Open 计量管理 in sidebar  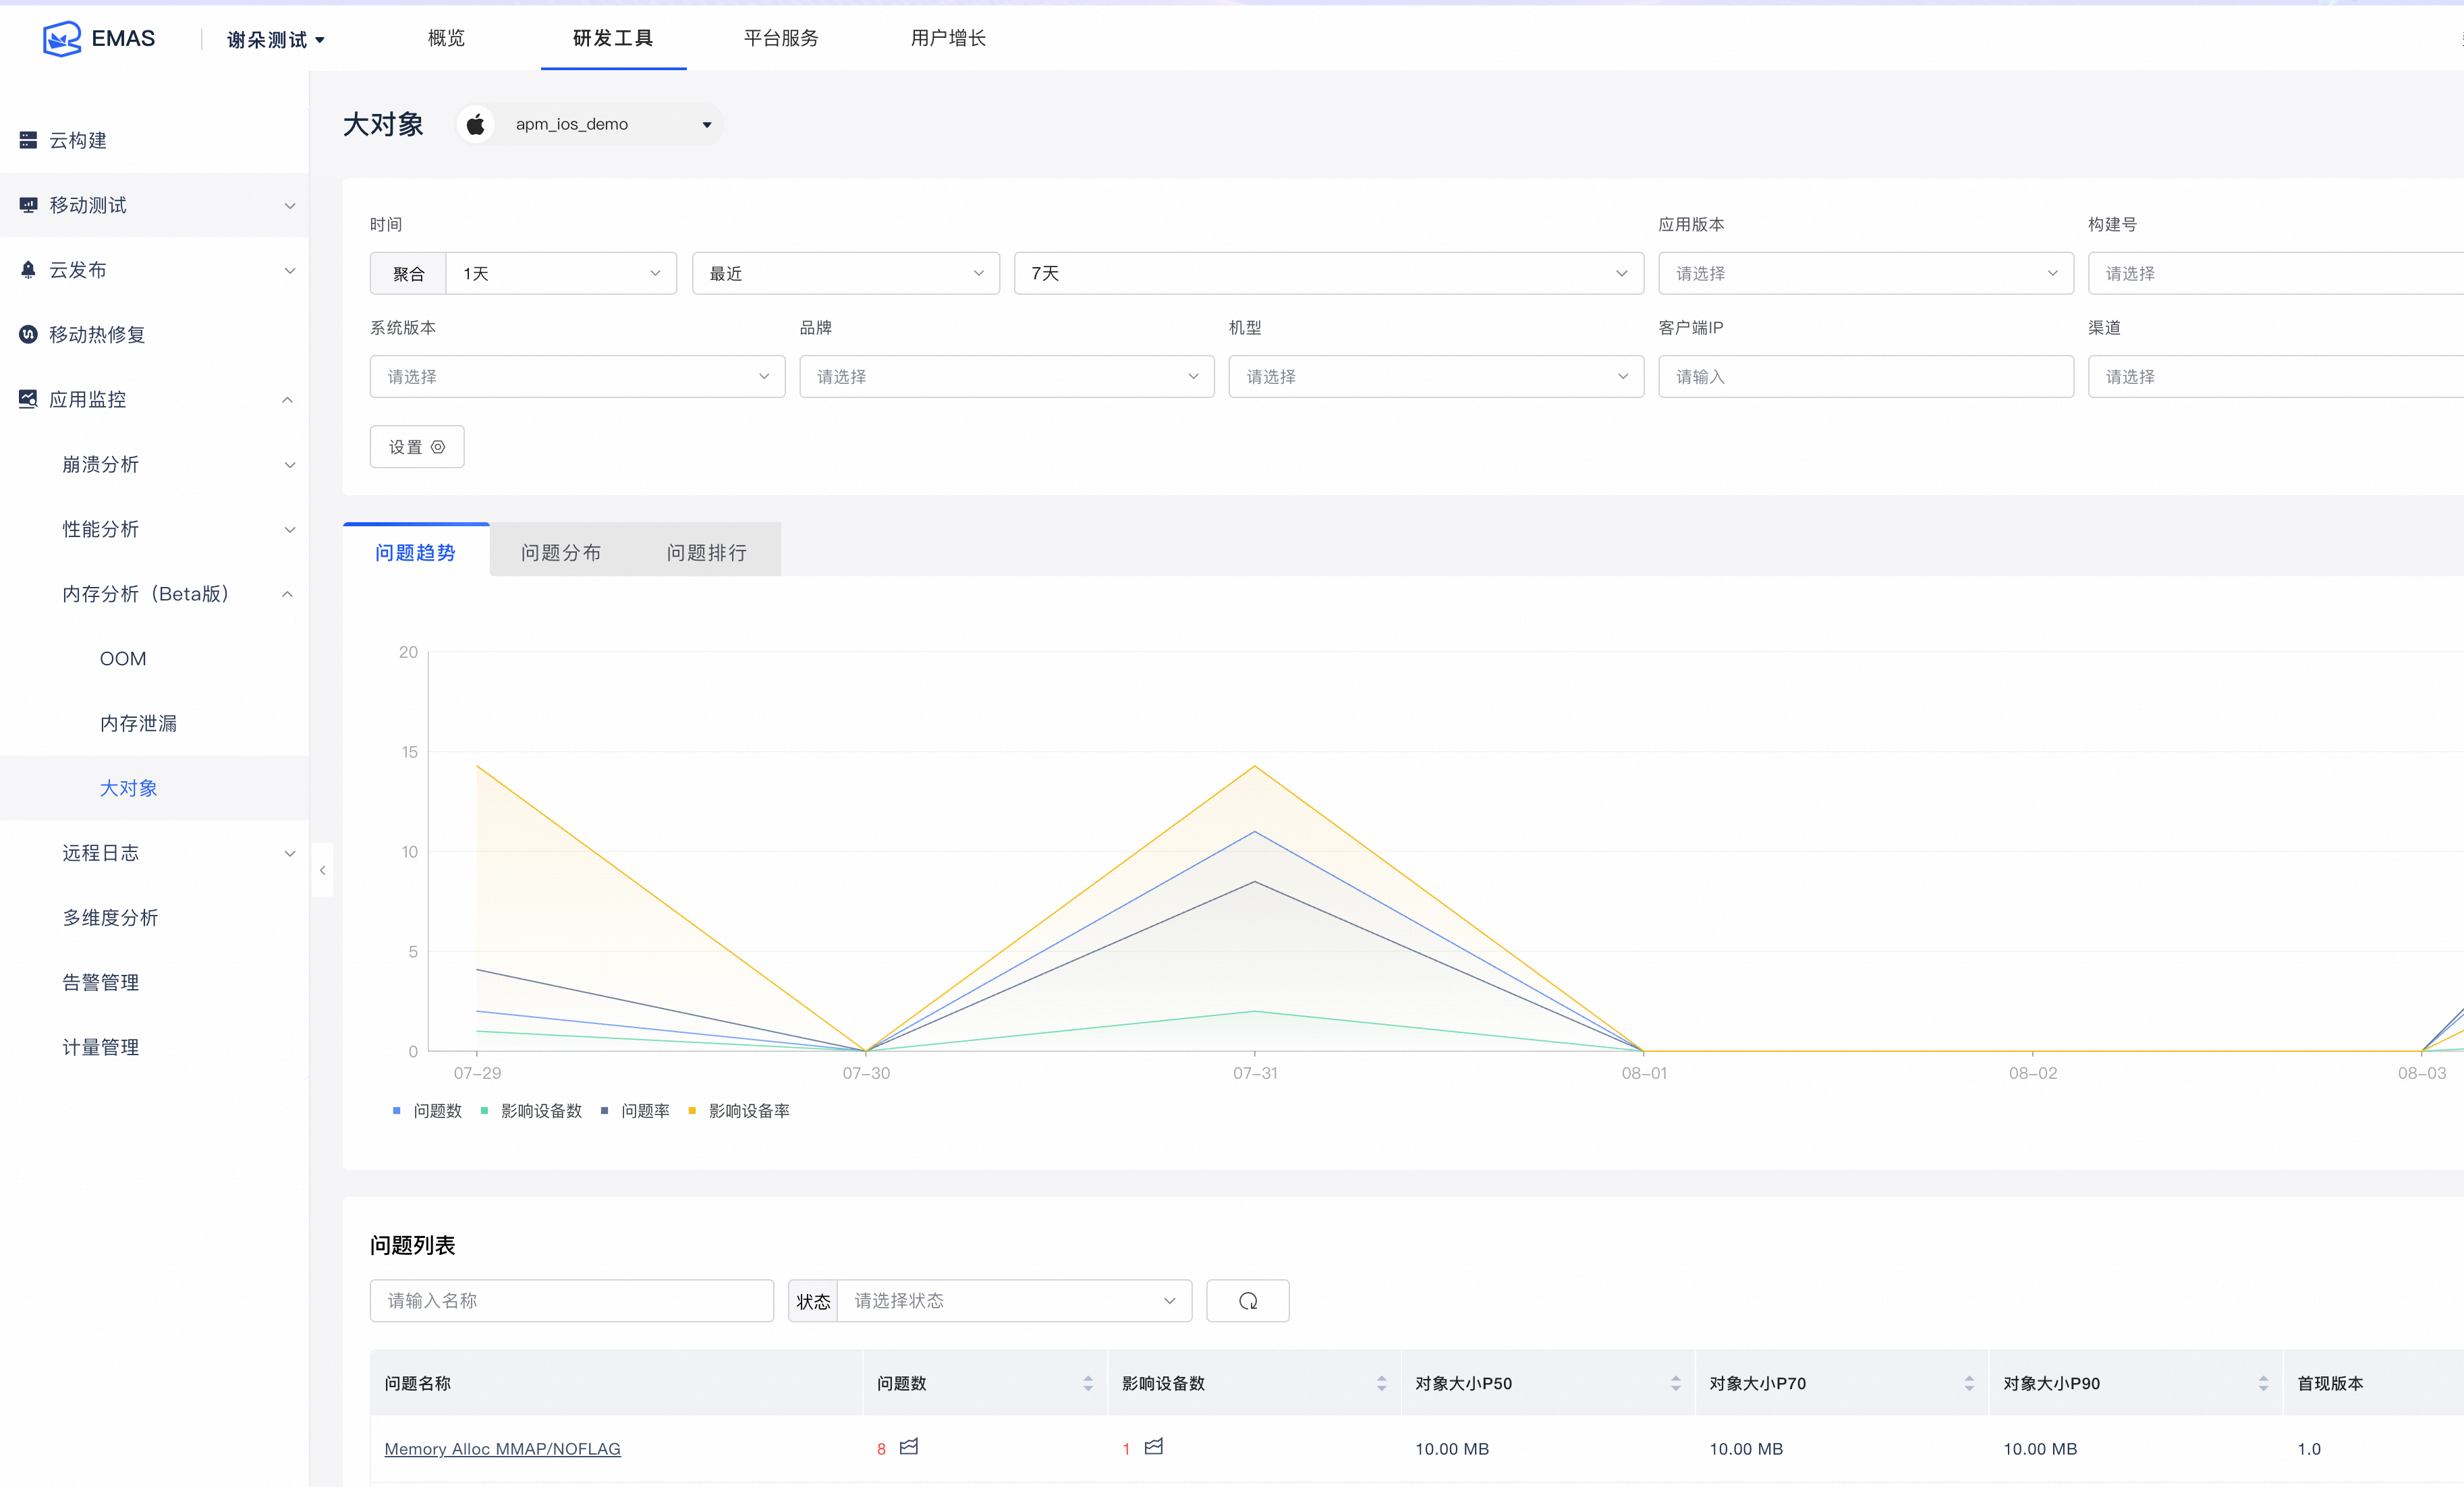(x=100, y=1047)
